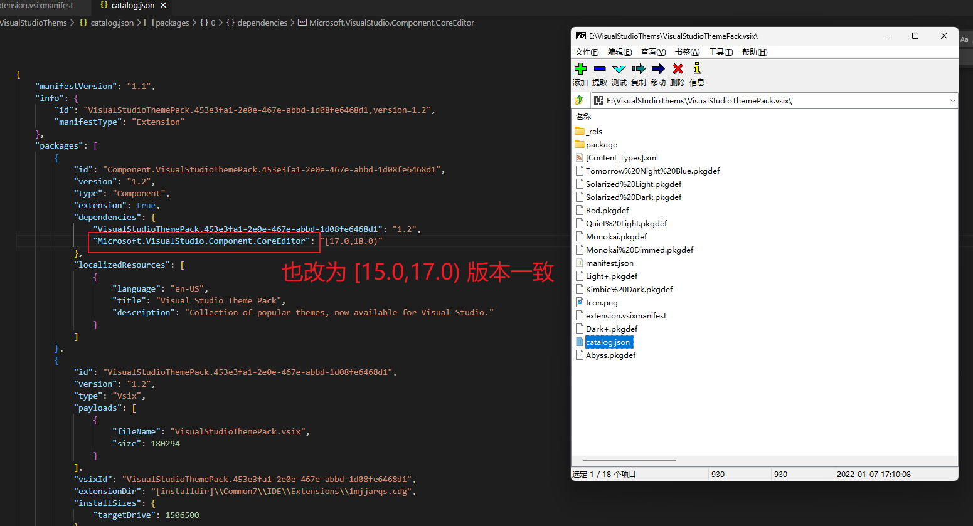
Task: Select the highlighted catalog.json in 7-Zip
Action: 608,342
